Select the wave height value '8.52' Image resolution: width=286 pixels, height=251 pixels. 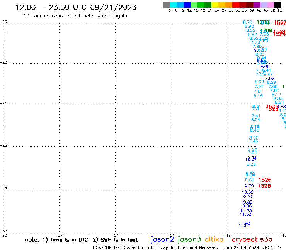pos(251,30)
